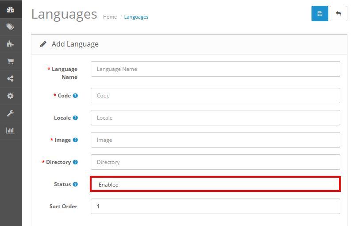This screenshot has height=226, width=354.
Task: Open the System gear sidebar icon
Action: point(10,96)
